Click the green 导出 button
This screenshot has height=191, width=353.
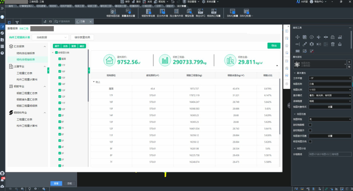(274, 46)
